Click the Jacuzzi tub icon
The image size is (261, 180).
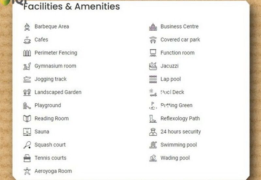pyautogui.click(x=153, y=66)
